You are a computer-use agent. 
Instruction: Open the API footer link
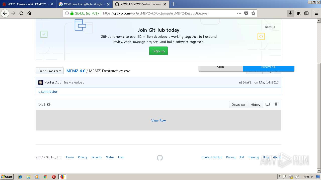(x=242, y=157)
